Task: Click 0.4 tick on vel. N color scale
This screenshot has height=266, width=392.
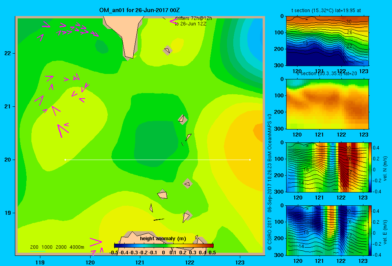Action: [376, 148]
